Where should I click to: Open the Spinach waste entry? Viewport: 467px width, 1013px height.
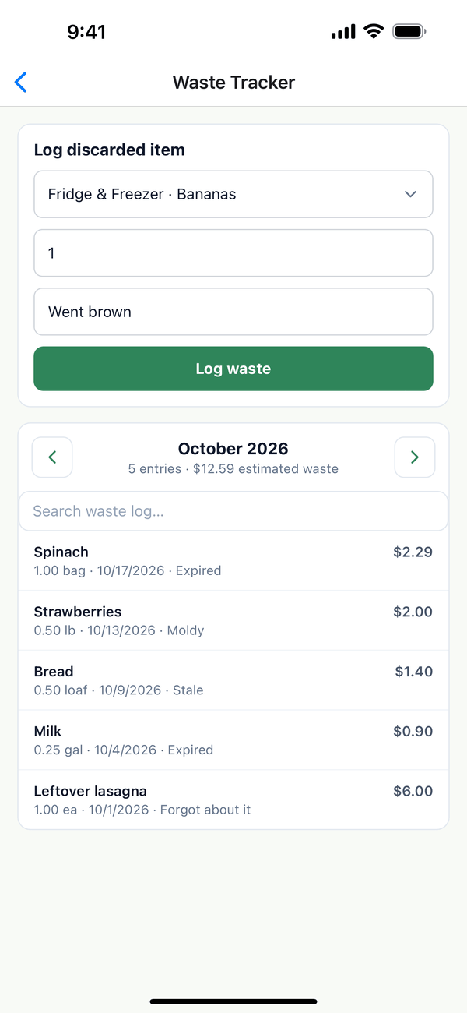coord(233,561)
